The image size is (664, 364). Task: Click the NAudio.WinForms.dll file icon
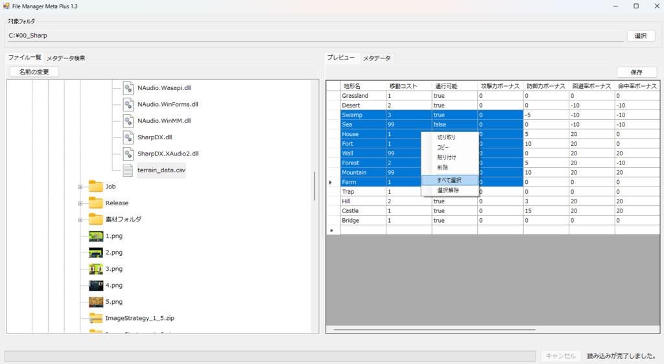(x=128, y=104)
